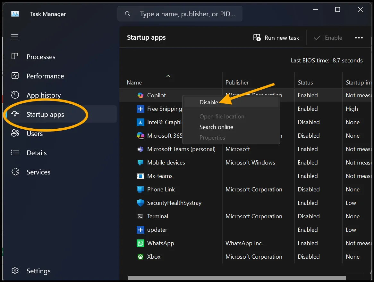The width and height of the screenshot is (374, 282).
Task: Select the Copilot app icon
Action: pos(140,95)
